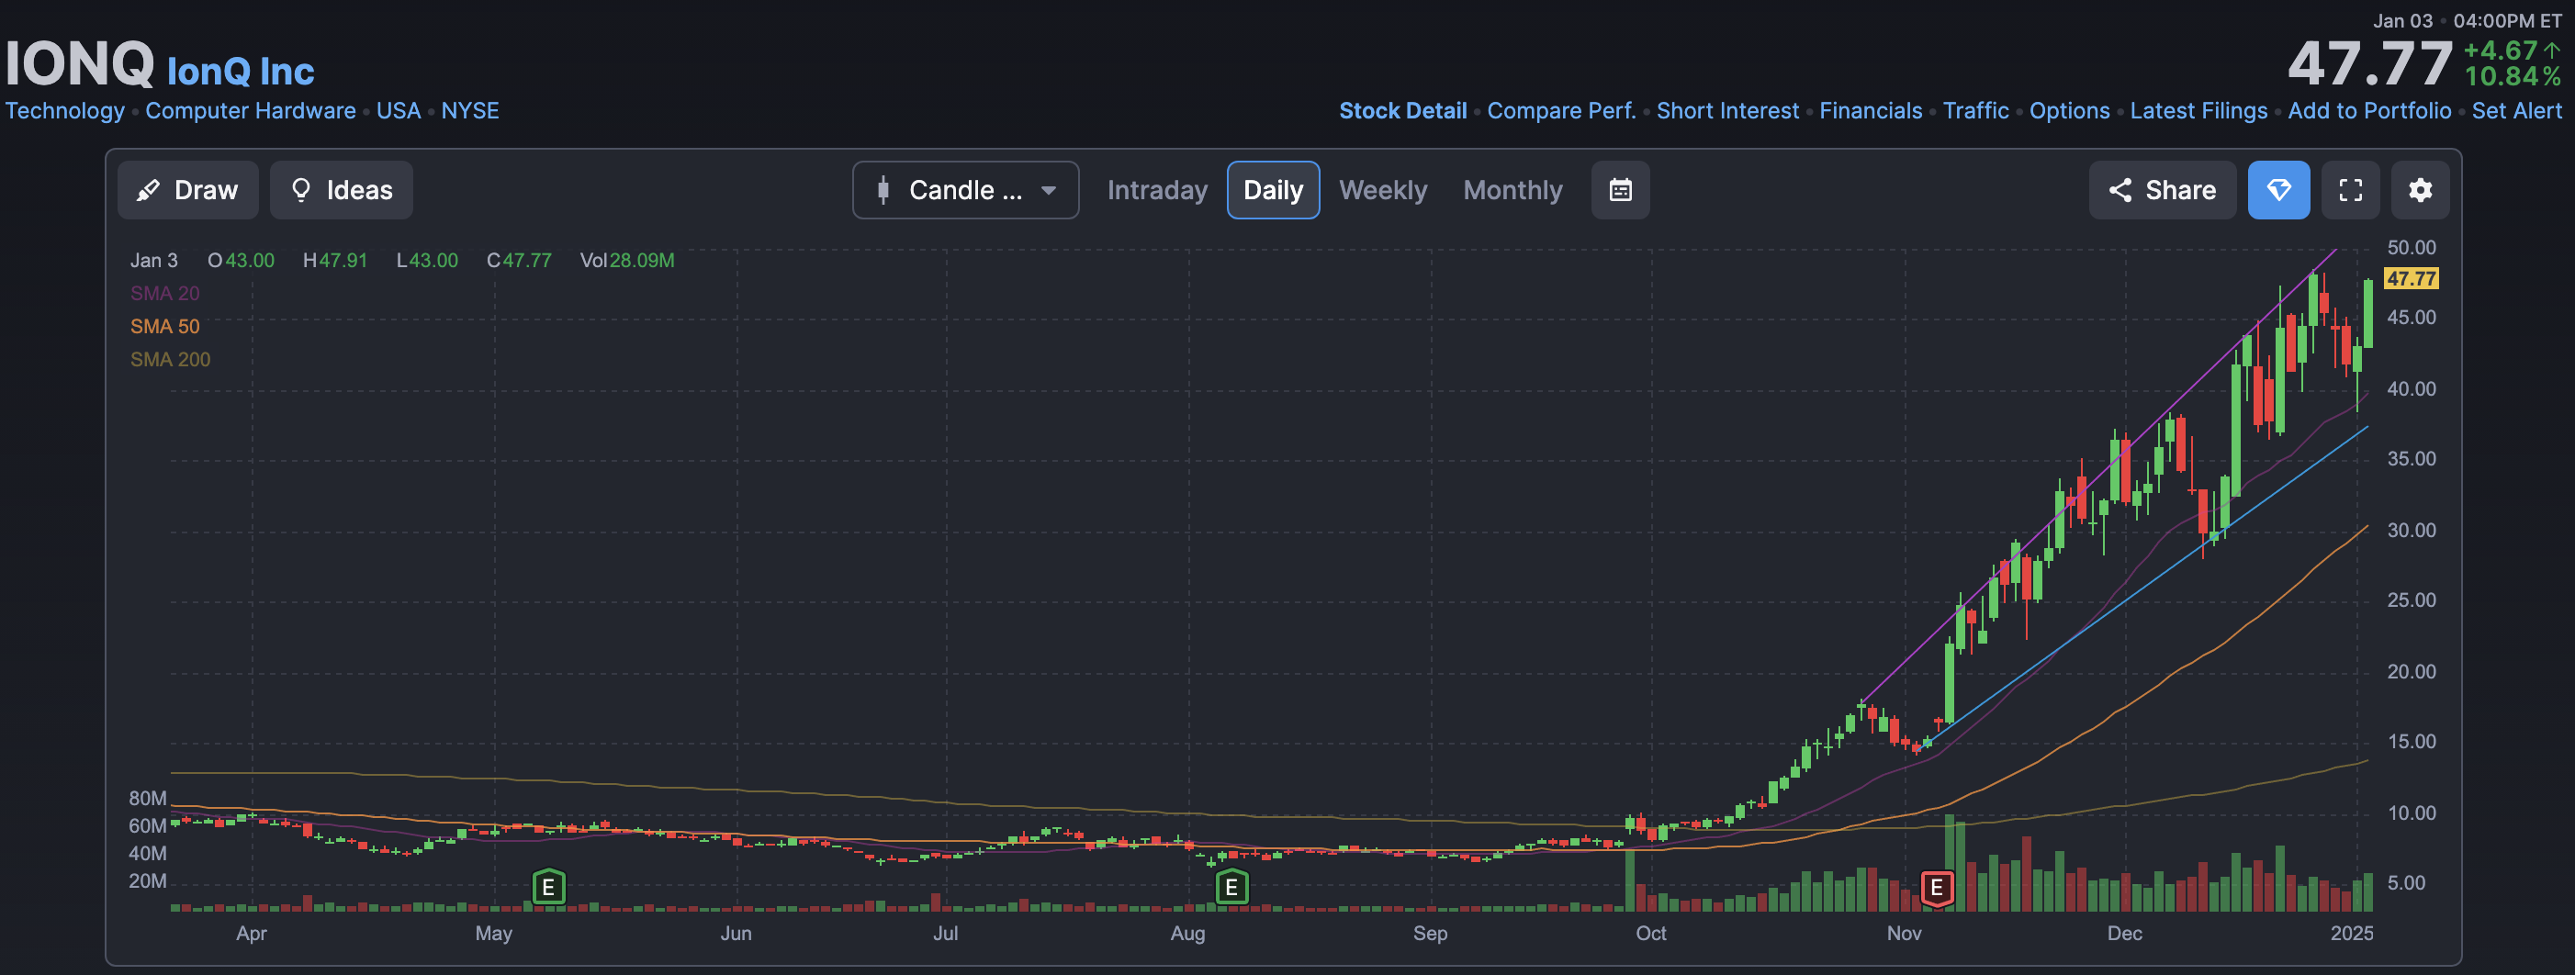The image size is (2575, 975).
Task: Click the 10.84% percent change value
Action: click(x=2513, y=77)
